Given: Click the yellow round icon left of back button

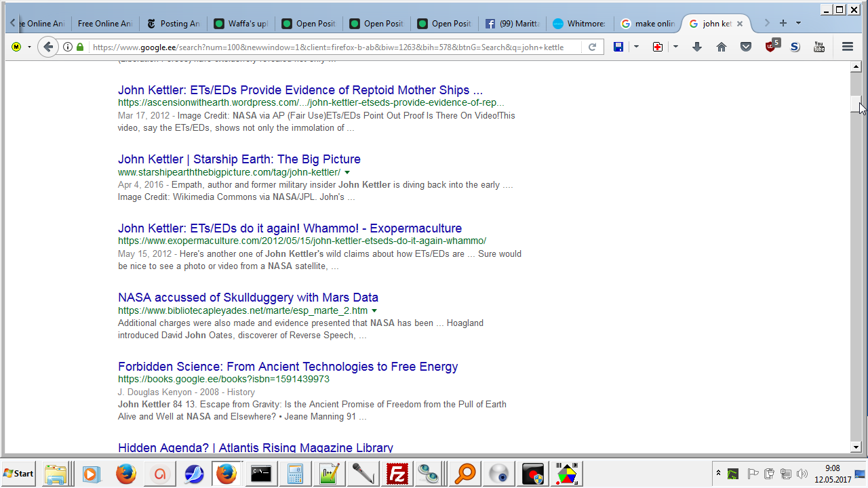Looking at the screenshot, I should [x=16, y=47].
